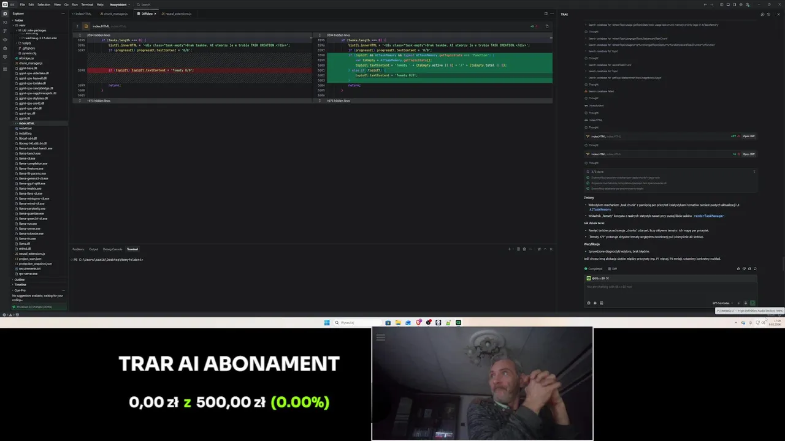
Task: Send the chat message
Action: pos(752,303)
